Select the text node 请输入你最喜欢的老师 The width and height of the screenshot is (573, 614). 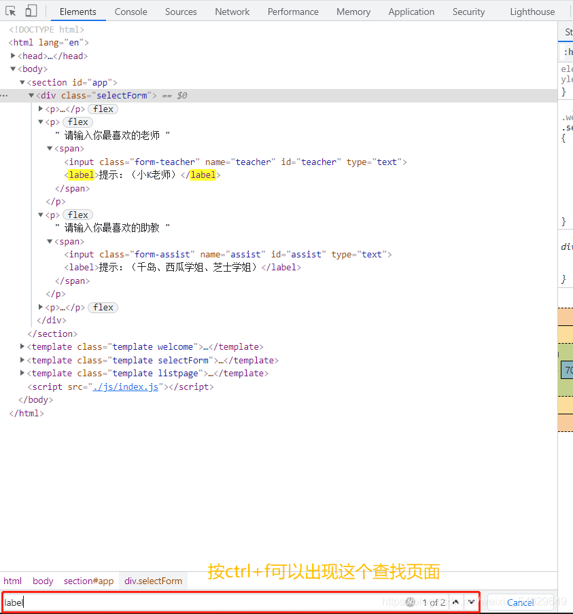point(112,135)
